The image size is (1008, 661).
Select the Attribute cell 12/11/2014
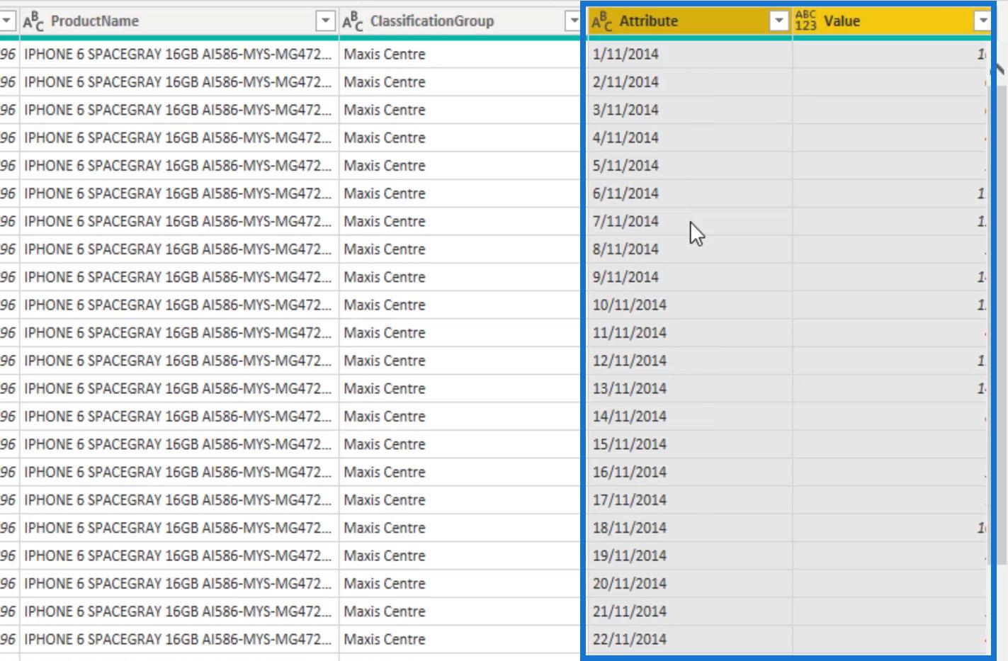(x=689, y=361)
